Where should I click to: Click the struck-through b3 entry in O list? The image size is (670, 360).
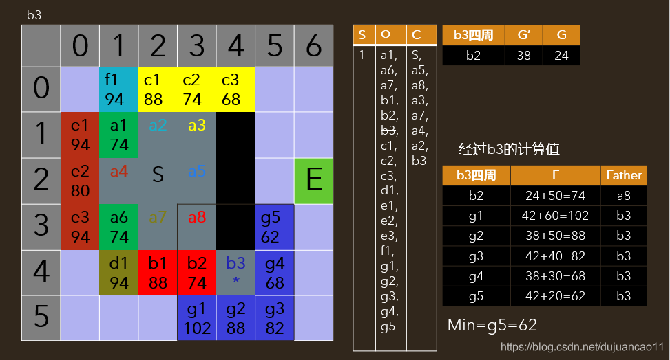coord(389,131)
